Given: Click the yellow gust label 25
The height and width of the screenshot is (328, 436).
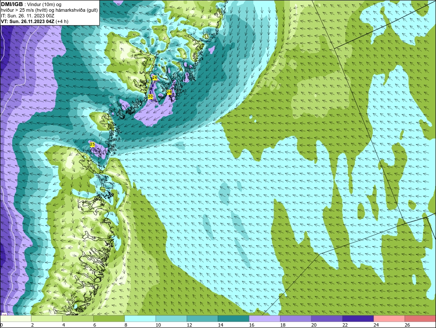Looking at the screenshot, I should pos(92,144).
